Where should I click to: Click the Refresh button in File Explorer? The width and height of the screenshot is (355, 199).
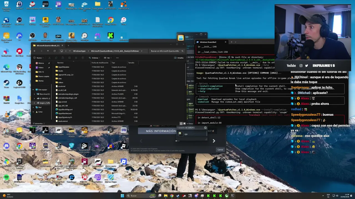pyautogui.click(x=55, y=51)
